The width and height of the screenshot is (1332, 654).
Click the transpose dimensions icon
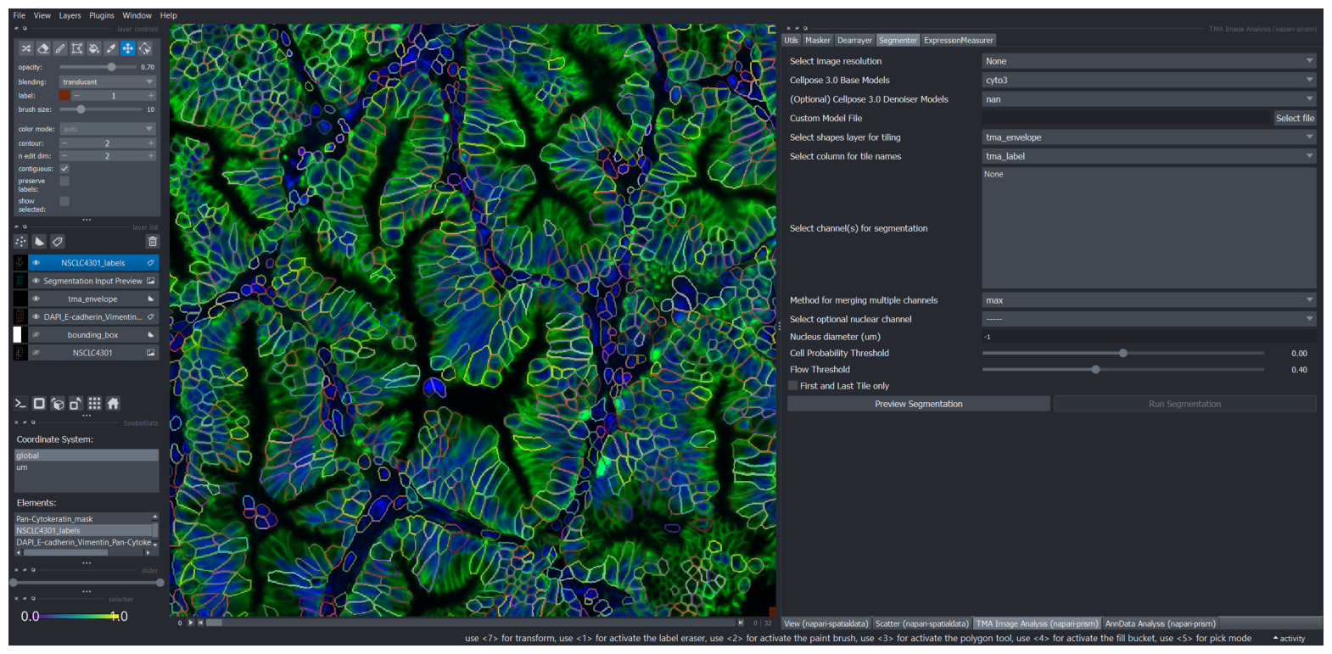[x=76, y=404]
